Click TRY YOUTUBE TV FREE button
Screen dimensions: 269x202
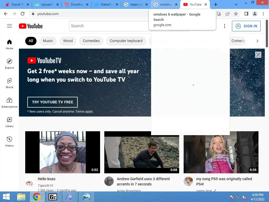53,102
